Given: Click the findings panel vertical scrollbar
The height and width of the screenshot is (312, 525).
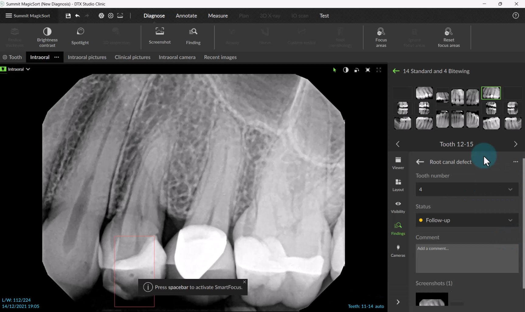Looking at the screenshot, I should tap(523, 223).
